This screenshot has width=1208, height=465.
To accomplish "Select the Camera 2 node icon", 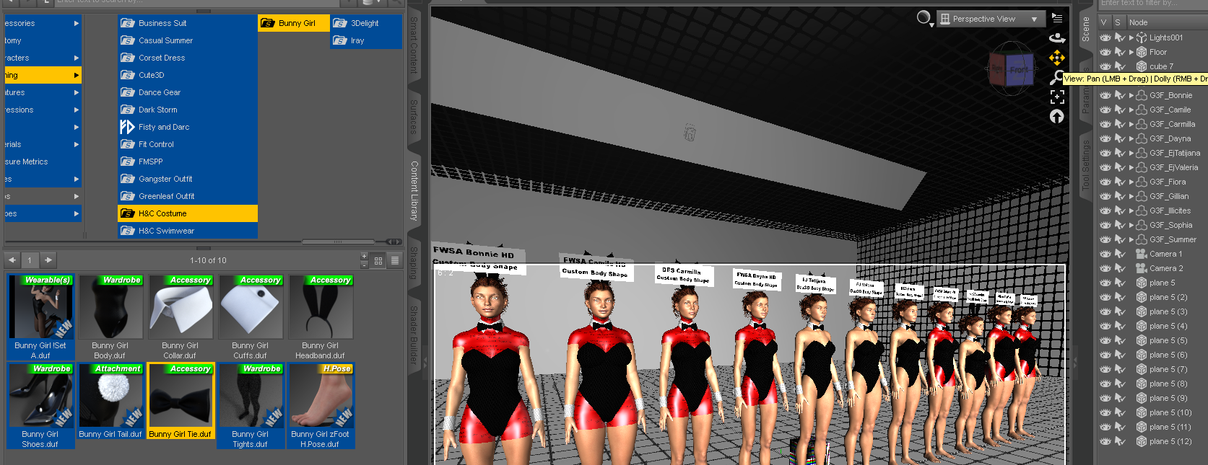I will [1142, 268].
